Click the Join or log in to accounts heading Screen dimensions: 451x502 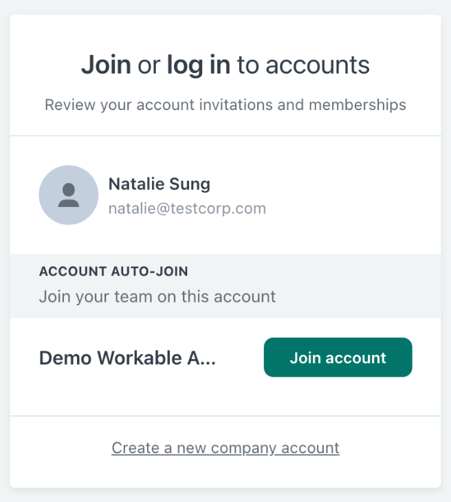point(225,65)
